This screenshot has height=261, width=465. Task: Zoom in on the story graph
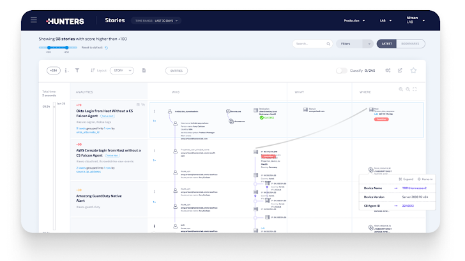point(400,89)
